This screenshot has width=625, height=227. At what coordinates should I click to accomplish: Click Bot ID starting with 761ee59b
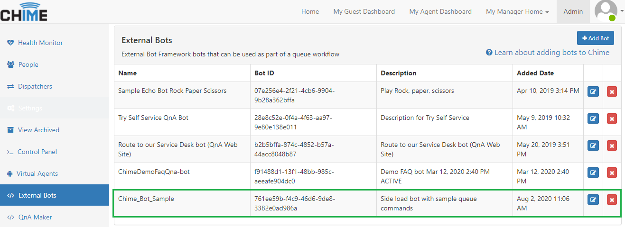(x=295, y=203)
